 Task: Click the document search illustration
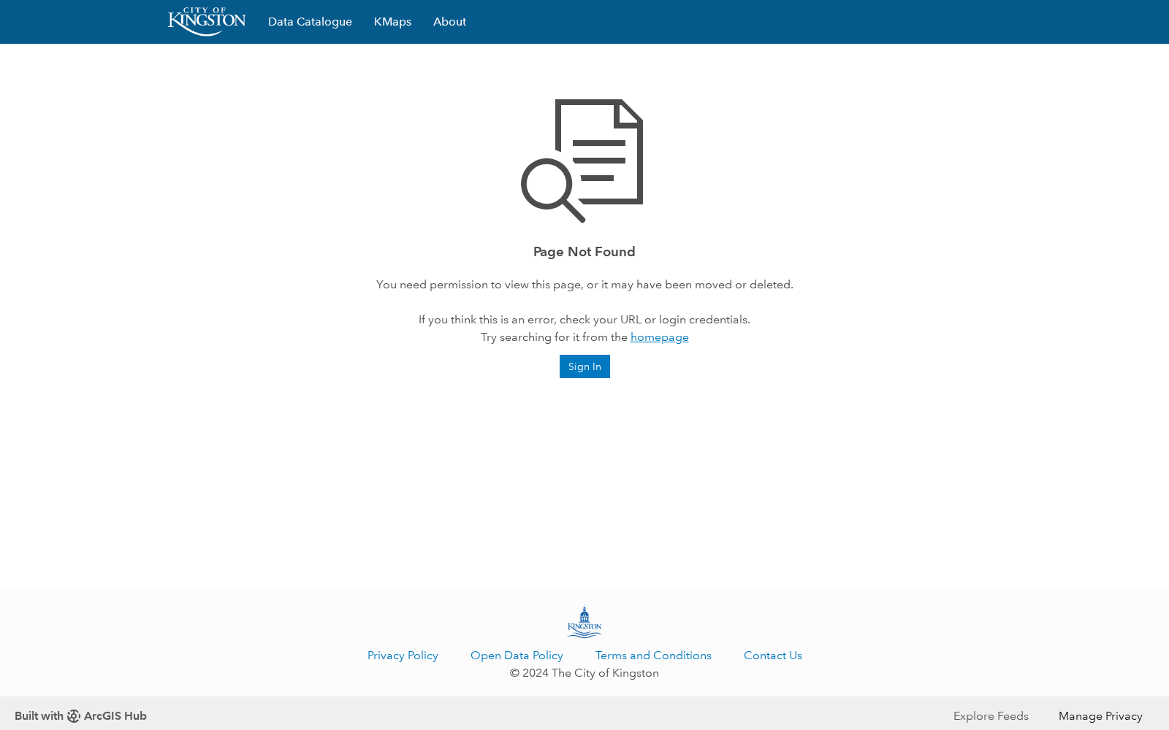tap(582, 161)
